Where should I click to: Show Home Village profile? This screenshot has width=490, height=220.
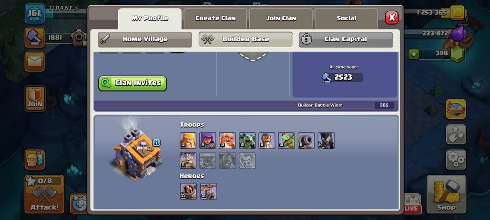tap(145, 39)
